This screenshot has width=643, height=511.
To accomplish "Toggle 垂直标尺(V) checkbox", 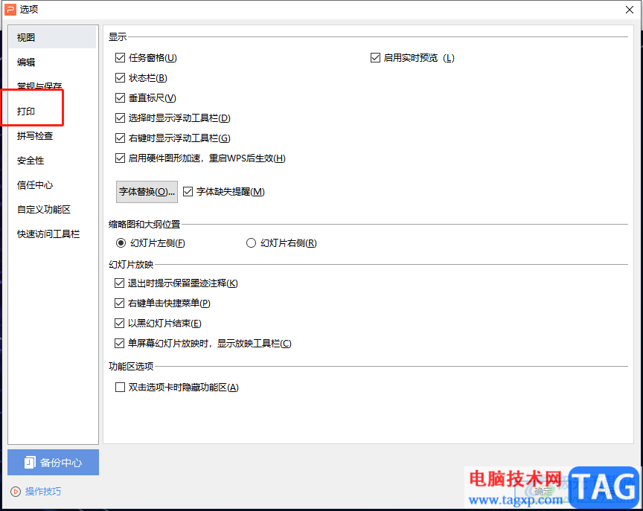I will [x=120, y=98].
